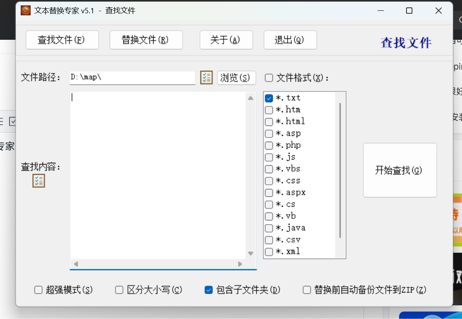The height and width of the screenshot is (319, 462).
Task: Click the list icon beside file path field
Action: (x=206, y=77)
